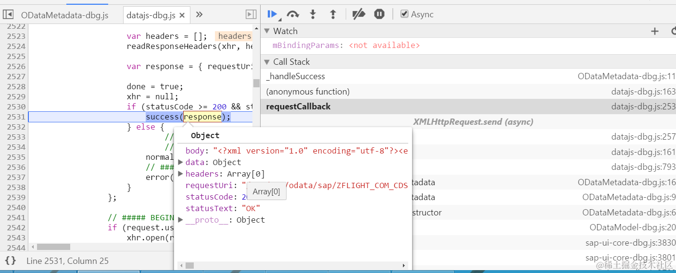
Task: Click the xhr = null statement
Action: (x=152, y=96)
